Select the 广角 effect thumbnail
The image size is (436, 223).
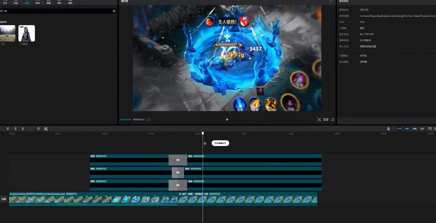click(x=7, y=33)
